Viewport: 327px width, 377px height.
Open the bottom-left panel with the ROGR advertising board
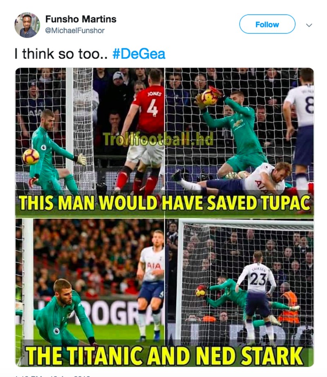(x=90, y=292)
